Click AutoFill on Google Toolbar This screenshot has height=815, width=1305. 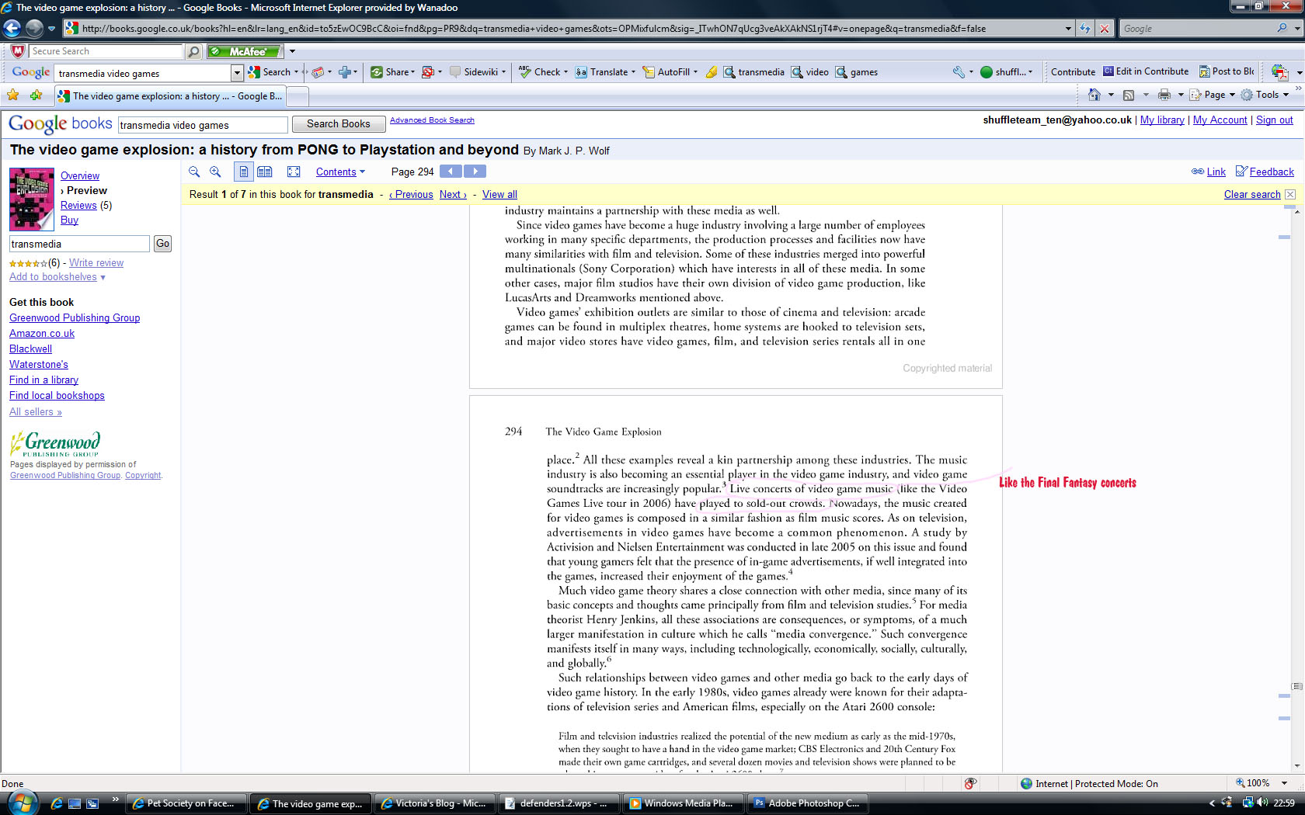click(x=670, y=72)
